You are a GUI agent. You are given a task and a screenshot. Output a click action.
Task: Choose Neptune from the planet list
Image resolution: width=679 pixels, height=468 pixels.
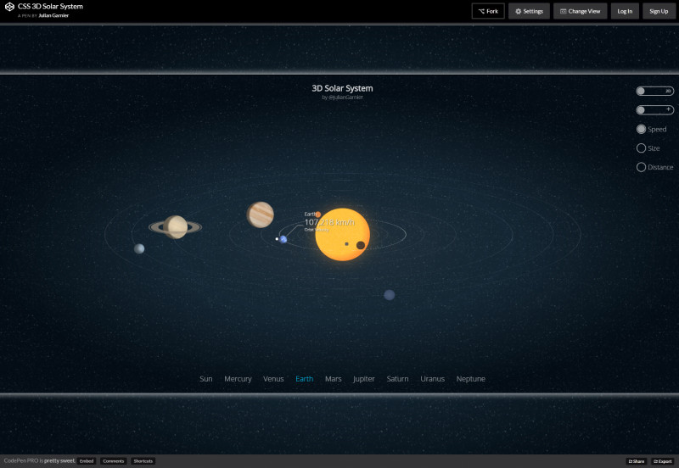(x=470, y=379)
